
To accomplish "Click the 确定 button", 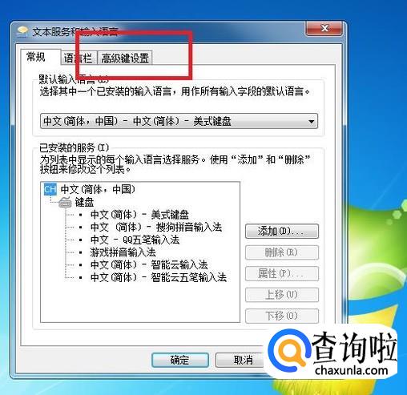I will [180, 360].
